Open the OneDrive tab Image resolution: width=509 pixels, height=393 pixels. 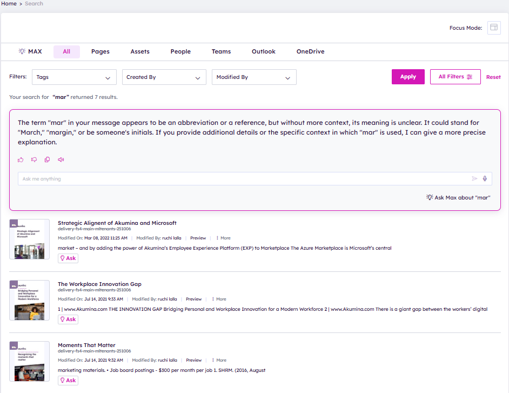click(x=310, y=52)
